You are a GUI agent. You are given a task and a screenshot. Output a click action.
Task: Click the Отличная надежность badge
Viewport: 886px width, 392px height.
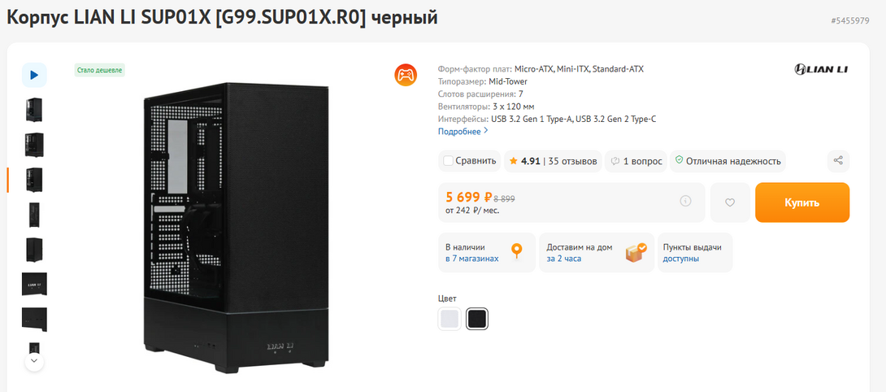tap(727, 161)
